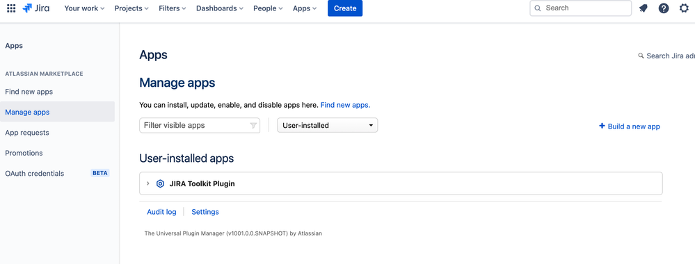Open the User-installed dropdown
This screenshot has width=695, height=264.
click(x=328, y=125)
